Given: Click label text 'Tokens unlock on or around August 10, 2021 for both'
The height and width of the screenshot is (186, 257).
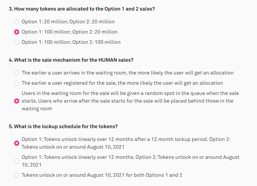Looking at the screenshot, I should (83, 175).
